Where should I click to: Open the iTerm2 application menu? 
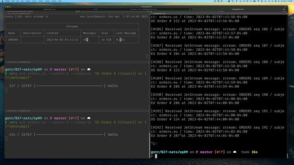coord(7,1)
